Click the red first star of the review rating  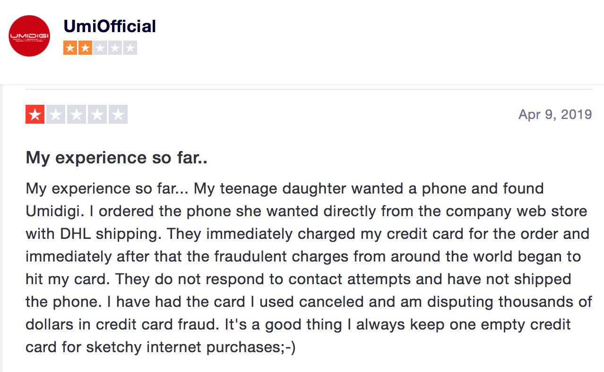(x=35, y=115)
